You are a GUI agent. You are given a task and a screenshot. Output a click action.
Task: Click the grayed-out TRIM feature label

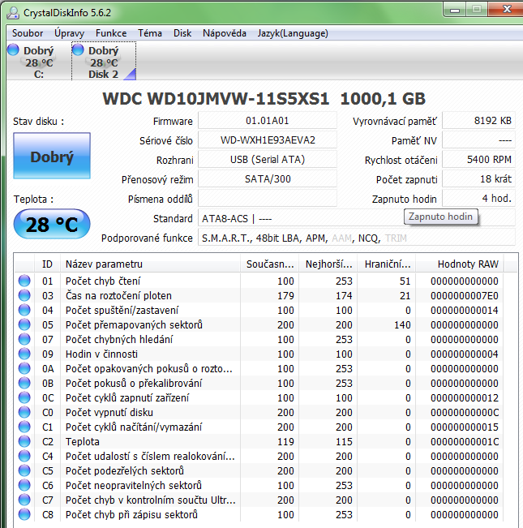tap(396, 238)
